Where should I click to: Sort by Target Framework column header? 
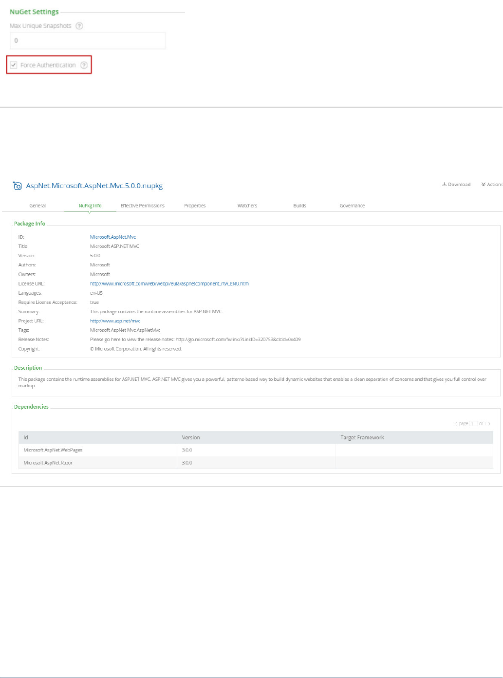pos(414,437)
